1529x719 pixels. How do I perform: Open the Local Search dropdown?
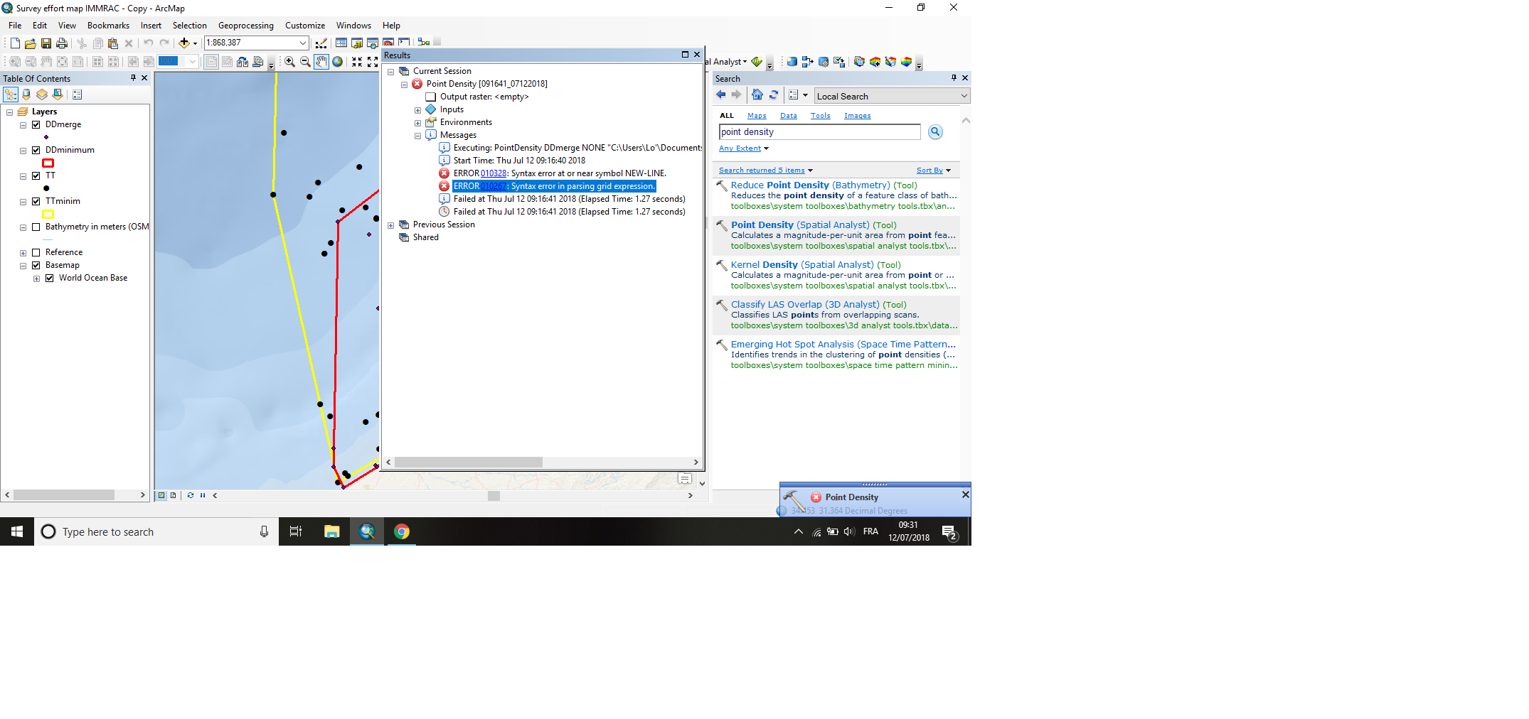tap(964, 96)
